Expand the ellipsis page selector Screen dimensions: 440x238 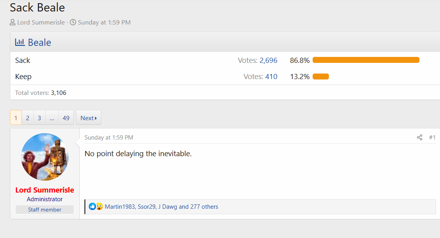click(x=52, y=118)
